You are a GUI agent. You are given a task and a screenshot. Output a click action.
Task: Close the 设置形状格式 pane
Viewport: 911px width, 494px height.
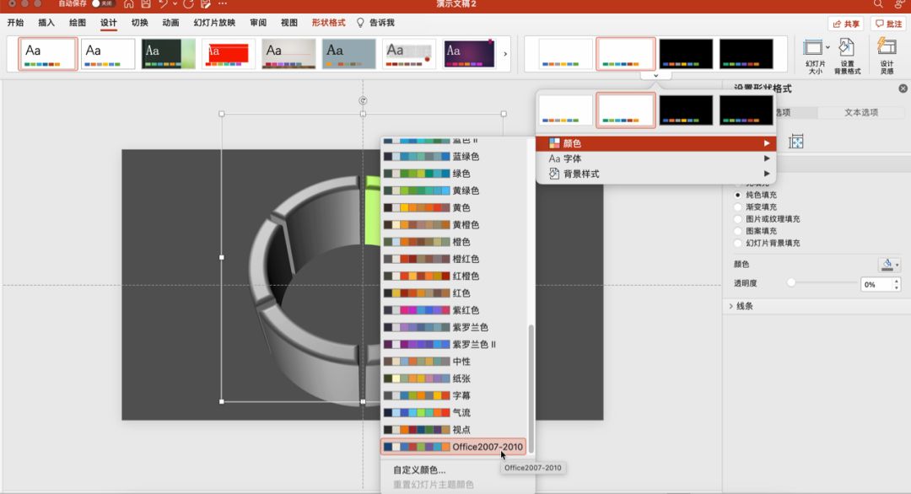[x=903, y=89]
